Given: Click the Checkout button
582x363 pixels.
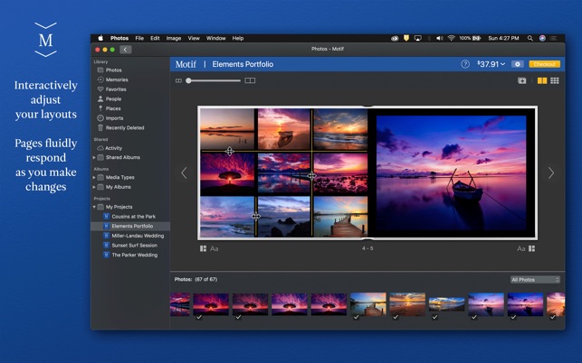Looking at the screenshot, I should tap(544, 64).
